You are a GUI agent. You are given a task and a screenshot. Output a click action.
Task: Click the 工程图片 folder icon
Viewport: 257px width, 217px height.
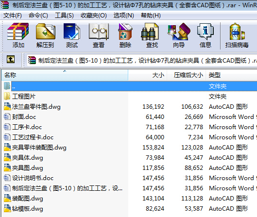(x=7, y=96)
